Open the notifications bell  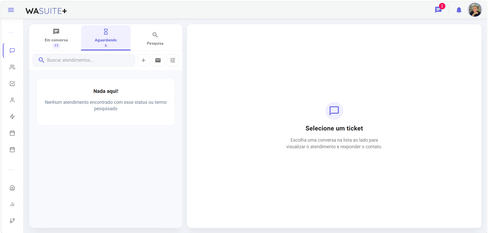(x=459, y=10)
